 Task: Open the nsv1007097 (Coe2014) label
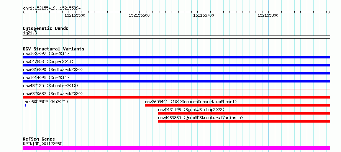coord(46,53)
